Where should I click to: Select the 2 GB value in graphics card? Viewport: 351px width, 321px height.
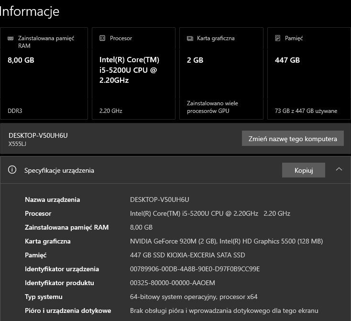tap(195, 60)
